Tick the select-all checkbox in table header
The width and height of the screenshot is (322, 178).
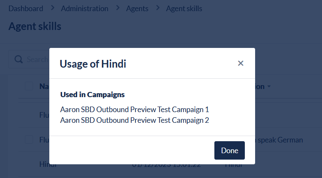[29, 86]
